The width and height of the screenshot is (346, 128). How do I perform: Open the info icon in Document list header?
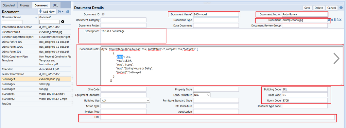[68, 12]
